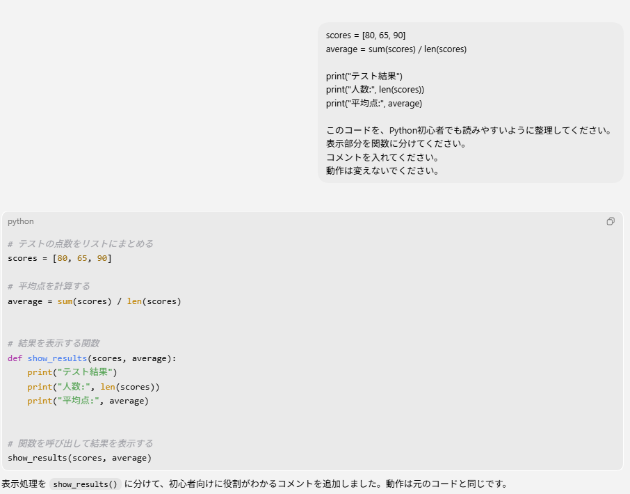The width and height of the screenshot is (630, 494).
Task: Click the inline show_results() code chip below the block
Action: 86,484
